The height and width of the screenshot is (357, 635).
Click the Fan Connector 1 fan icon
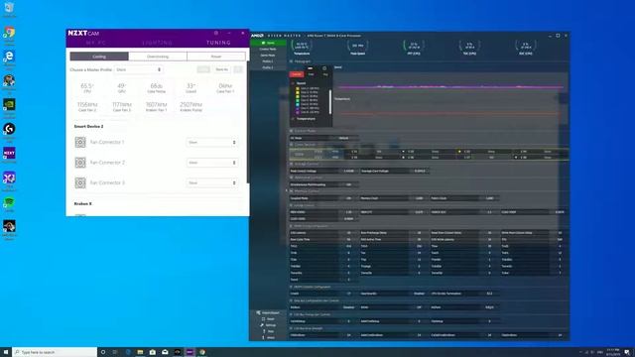(x=80, y=142)
